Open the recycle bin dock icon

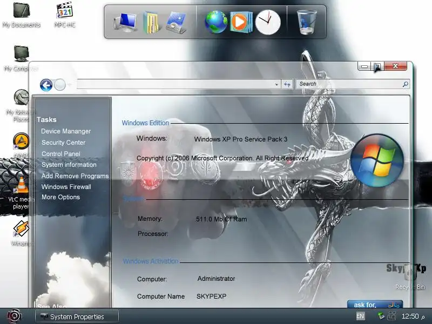tap(307, 22)
